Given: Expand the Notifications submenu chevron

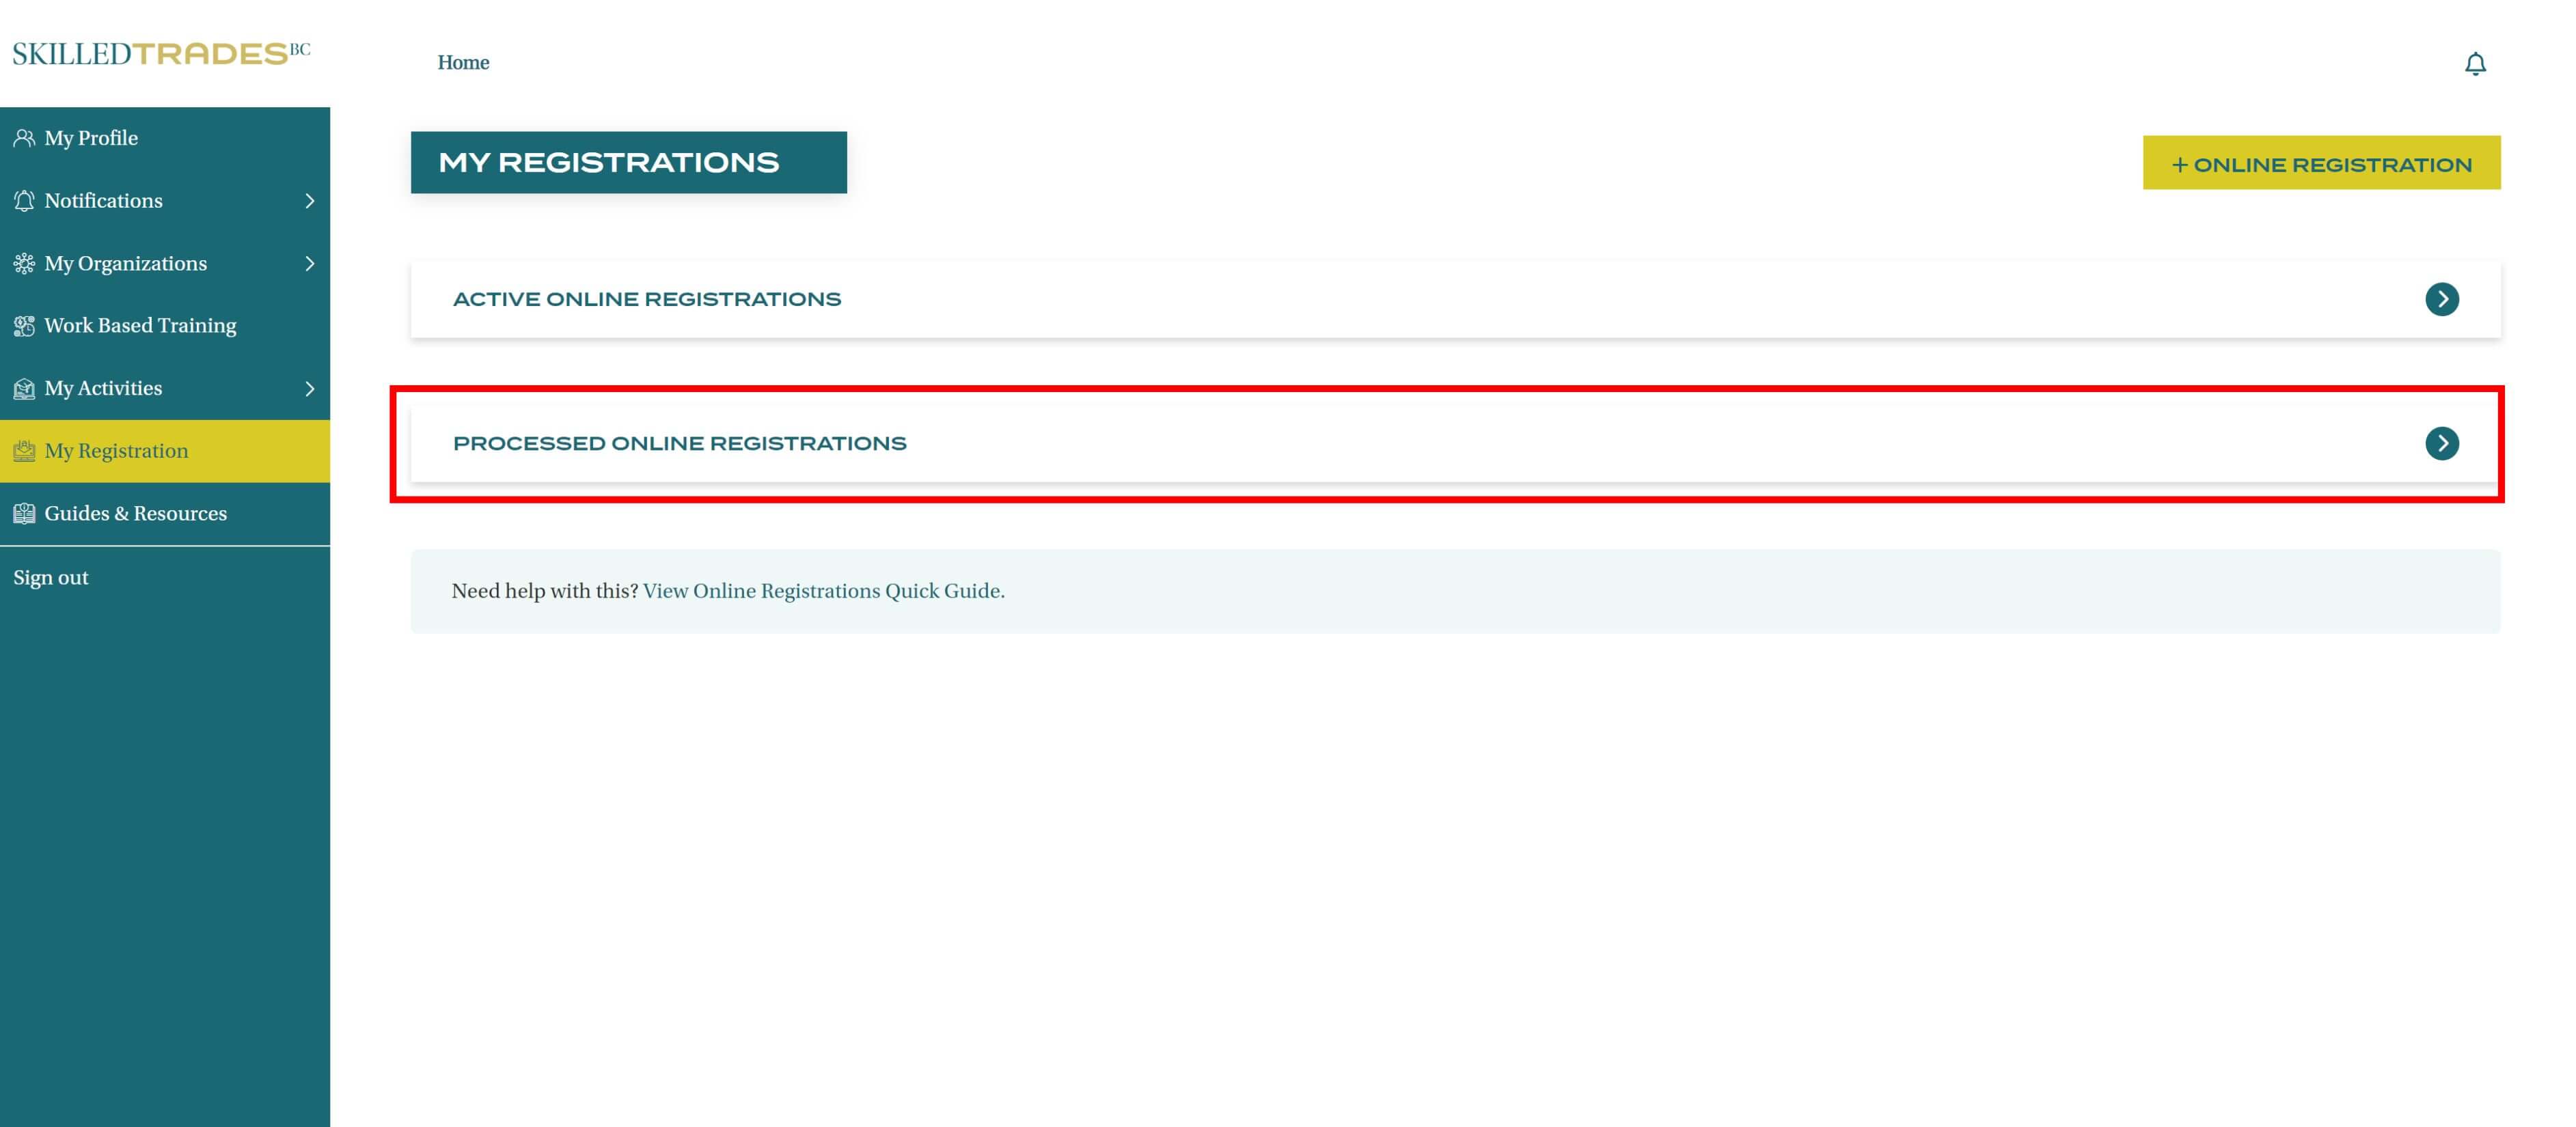Looking at the screenshot, I should tap(309, 201).
